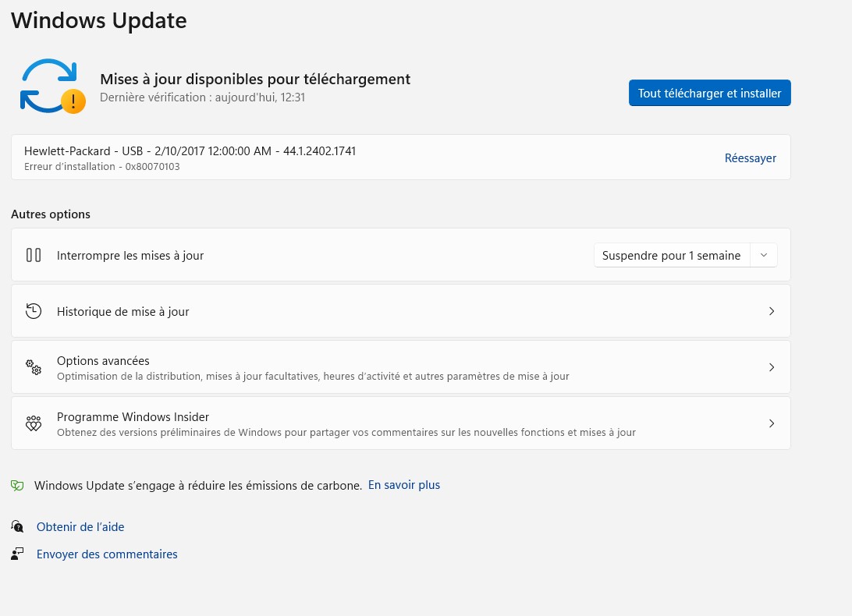Click the Hewlett-Packard USB update title text
The width and height of the screenshot is (852, 616).
coord(190,151)
